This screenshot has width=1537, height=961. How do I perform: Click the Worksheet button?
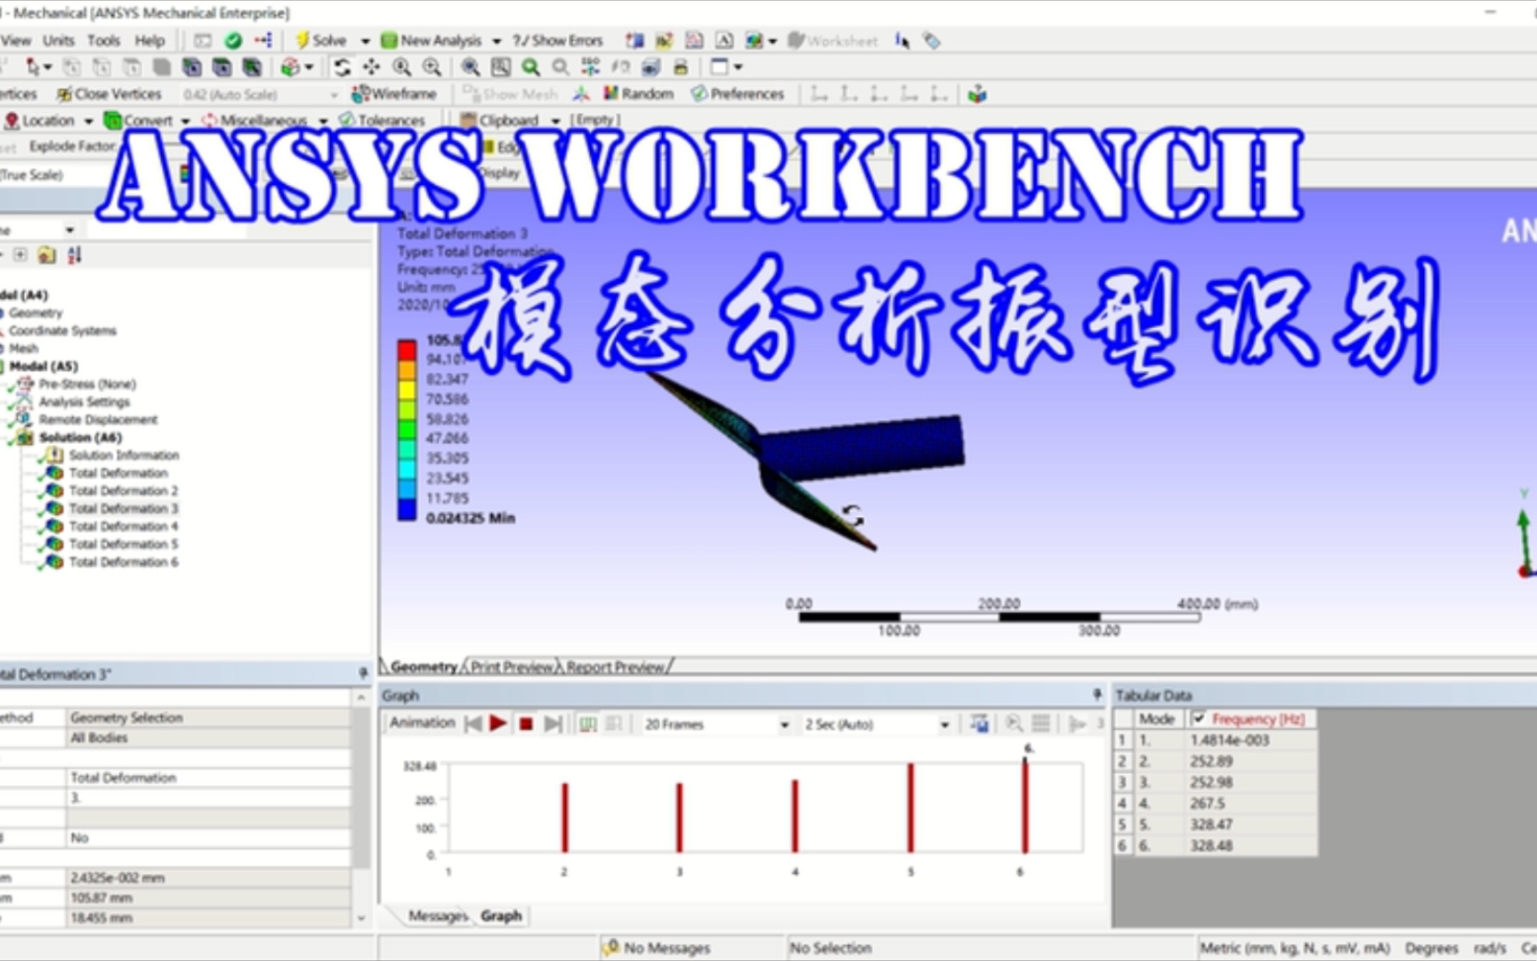pyautogui.click(x=832, y=41)
